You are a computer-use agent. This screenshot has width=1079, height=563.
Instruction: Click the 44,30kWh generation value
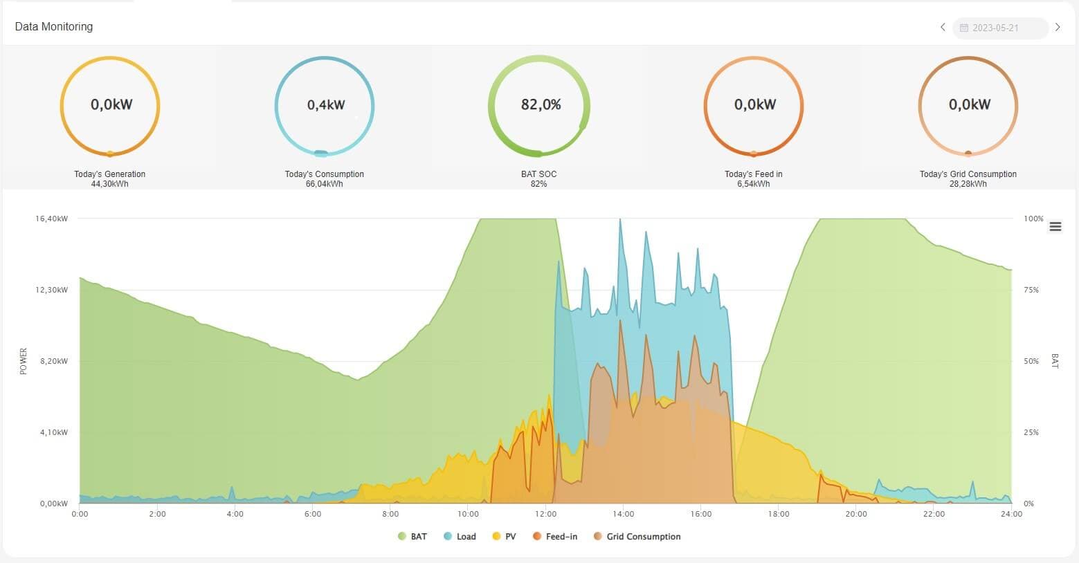coord(110,184)
